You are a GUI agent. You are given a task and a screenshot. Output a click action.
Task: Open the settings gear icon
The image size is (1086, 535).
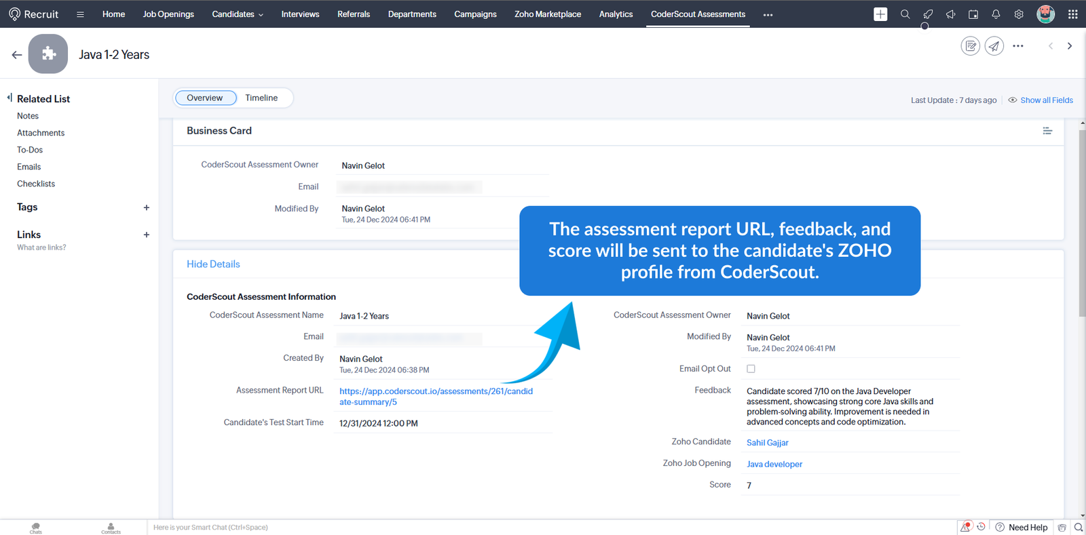coord(1019,14)
